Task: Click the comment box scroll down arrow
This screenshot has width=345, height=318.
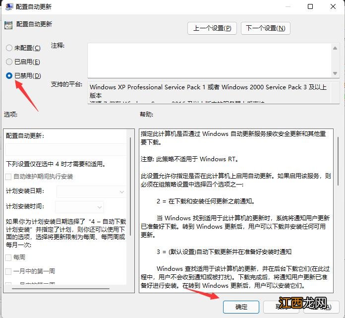Action: point(335,73)
